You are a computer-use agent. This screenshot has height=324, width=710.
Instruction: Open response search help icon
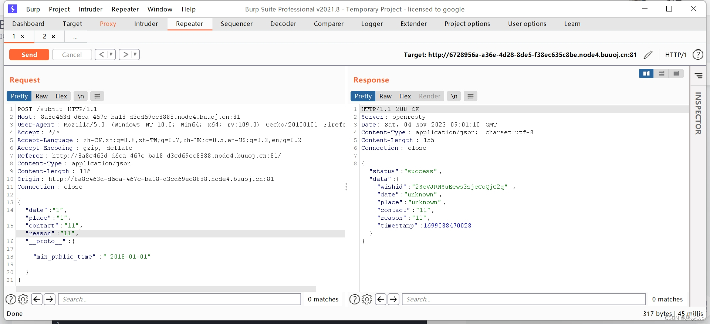[355, 299]
